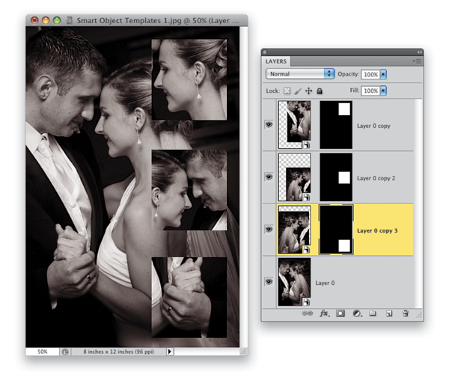Zoom document window green button
The image size is (449, 374).
[57, 20]
